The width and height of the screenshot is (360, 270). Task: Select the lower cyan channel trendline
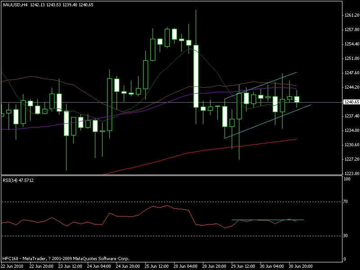pos(268,121)
